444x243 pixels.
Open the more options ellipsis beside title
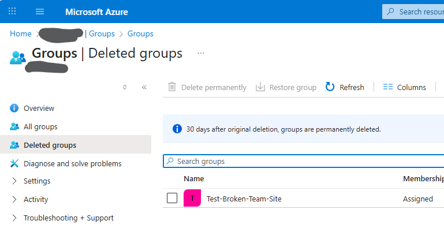tap(201, 53)
